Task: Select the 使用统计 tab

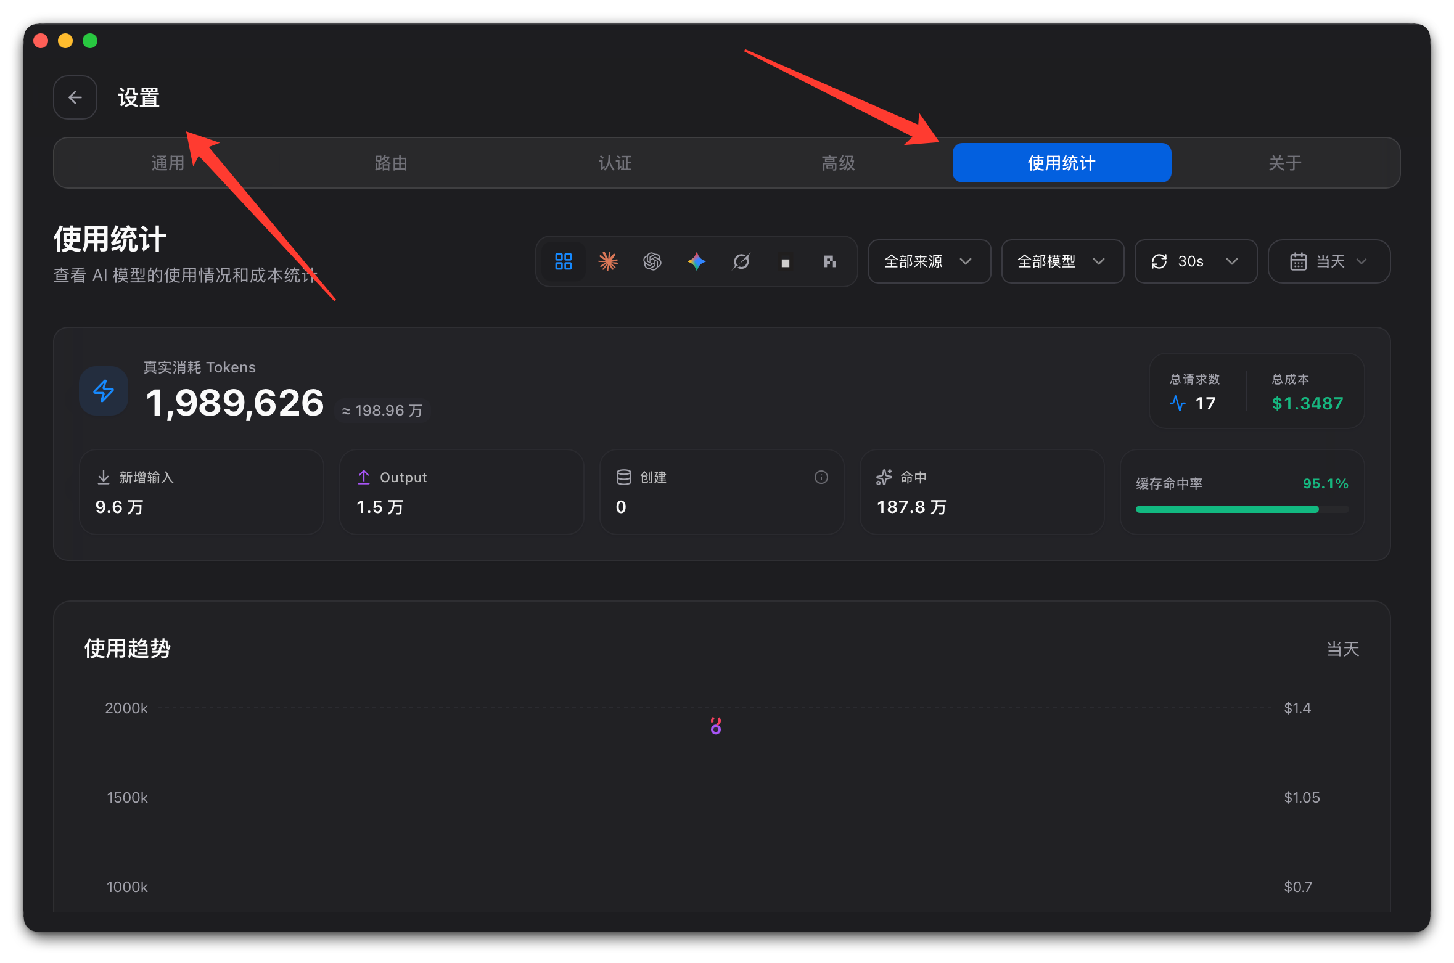Action: click(x=1061, y=163)
